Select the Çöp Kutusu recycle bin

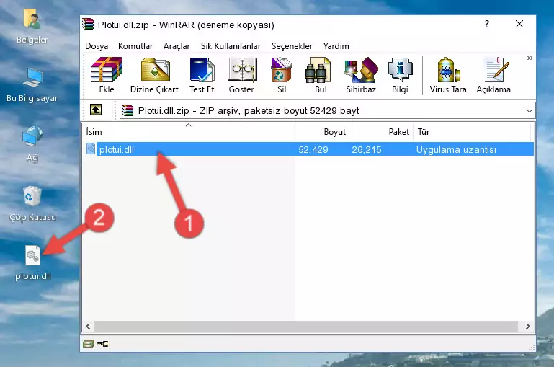coord(32,203)
